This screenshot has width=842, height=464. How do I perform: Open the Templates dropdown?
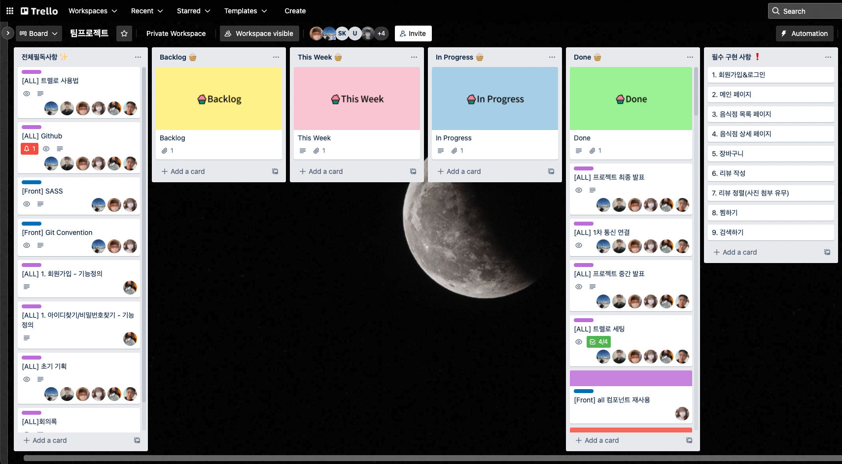245,10
